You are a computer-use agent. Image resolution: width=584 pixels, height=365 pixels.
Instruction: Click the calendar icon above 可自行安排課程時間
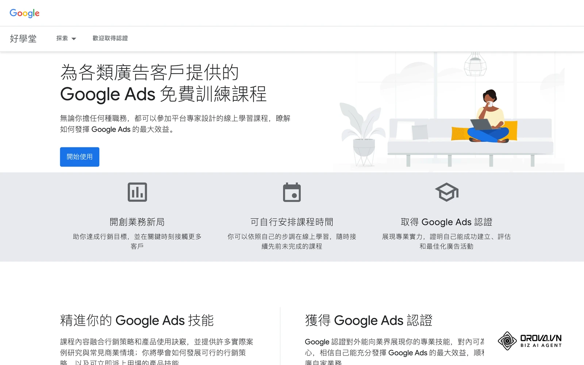(292, 192)
